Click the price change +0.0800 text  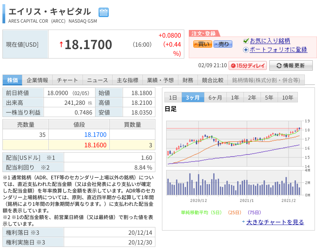tap(170, 36)
